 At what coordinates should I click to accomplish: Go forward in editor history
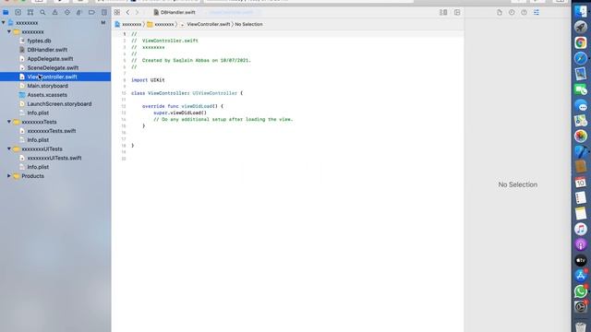click(x=138, y=12)
